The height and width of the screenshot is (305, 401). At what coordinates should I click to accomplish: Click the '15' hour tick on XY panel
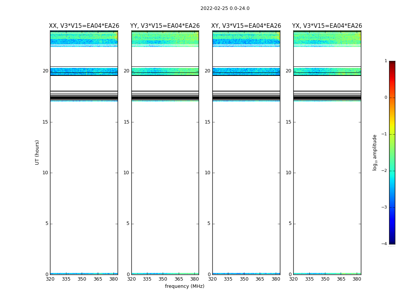(207, 122)
